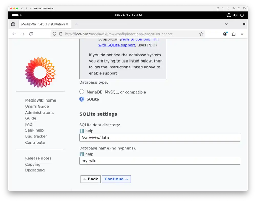Viewport: 256px width, 202px height.
Task: Click the Continue button
Action: [x=116, y=179]
